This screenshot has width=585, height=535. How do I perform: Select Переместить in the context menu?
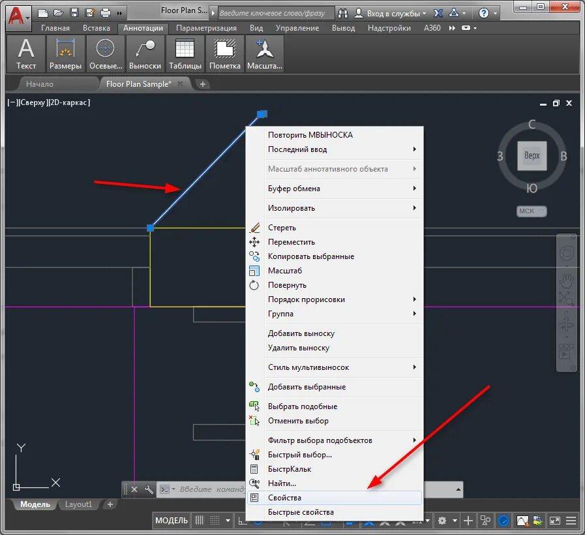(335, 242)
